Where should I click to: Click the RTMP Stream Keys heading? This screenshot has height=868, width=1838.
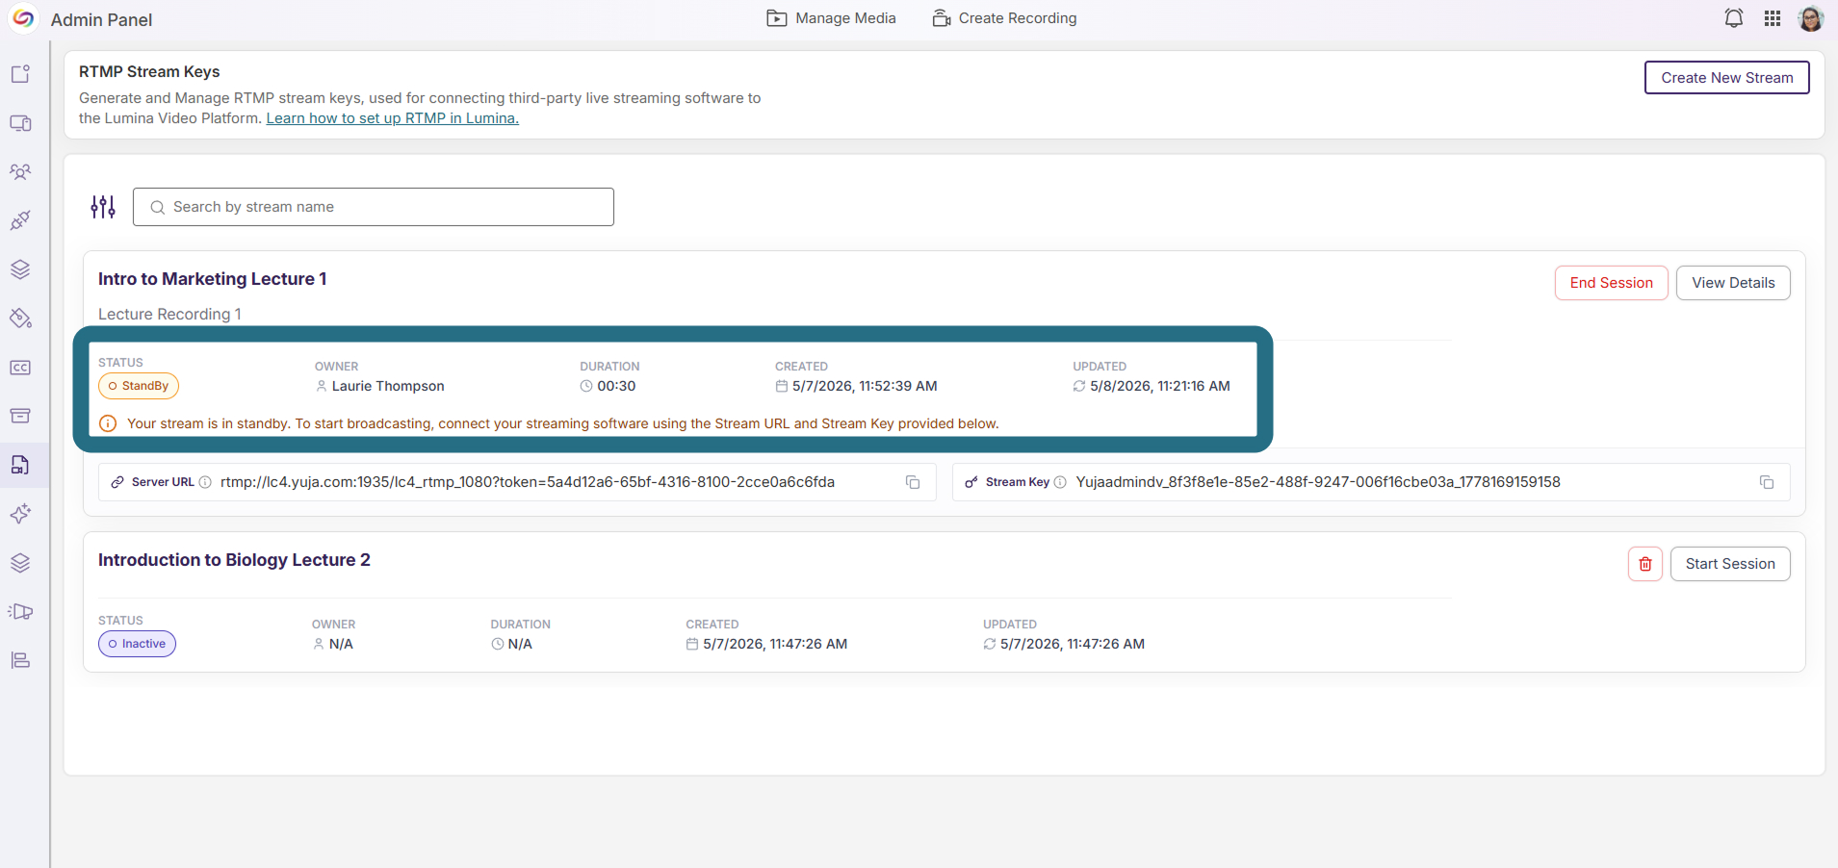(149, 72)
